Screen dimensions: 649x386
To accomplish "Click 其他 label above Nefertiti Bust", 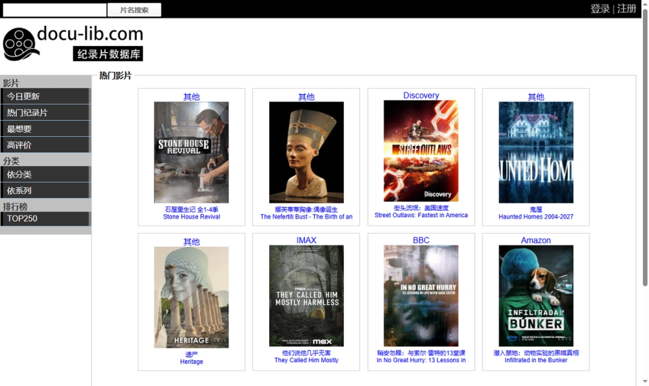I will [x=306, y=97].
